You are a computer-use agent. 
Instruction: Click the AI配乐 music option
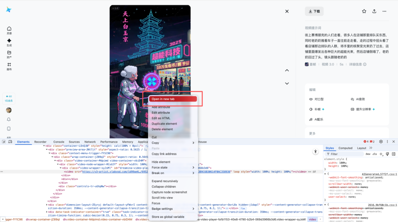coord(316,119)
